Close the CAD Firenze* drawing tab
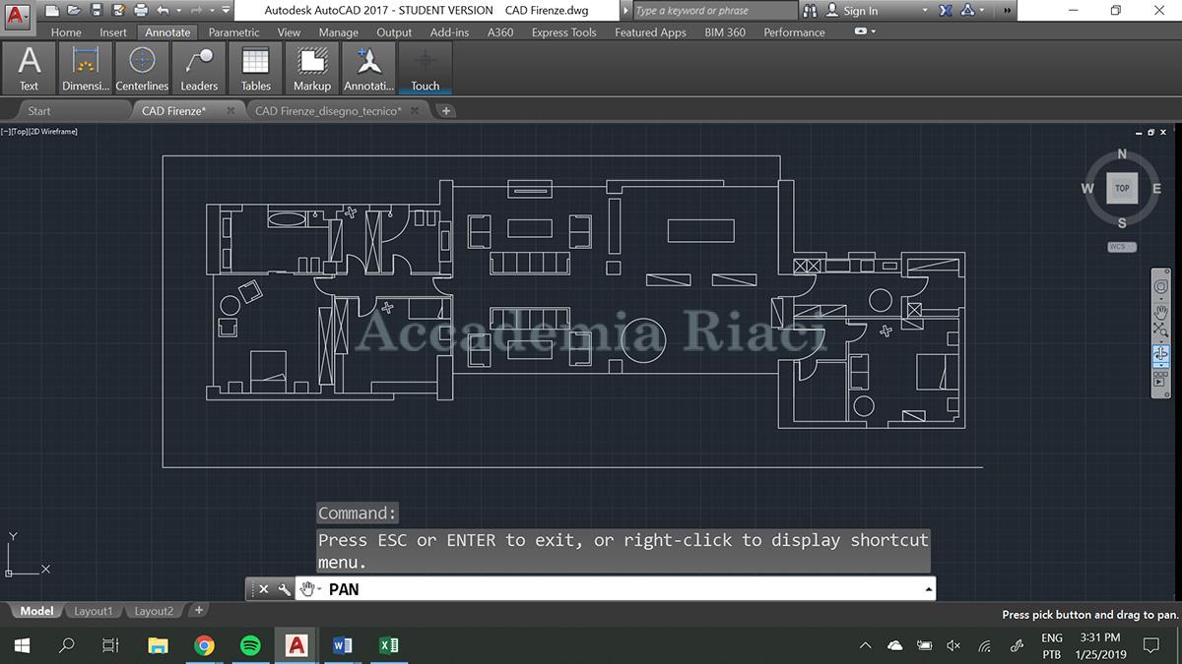 coord(230,111)
